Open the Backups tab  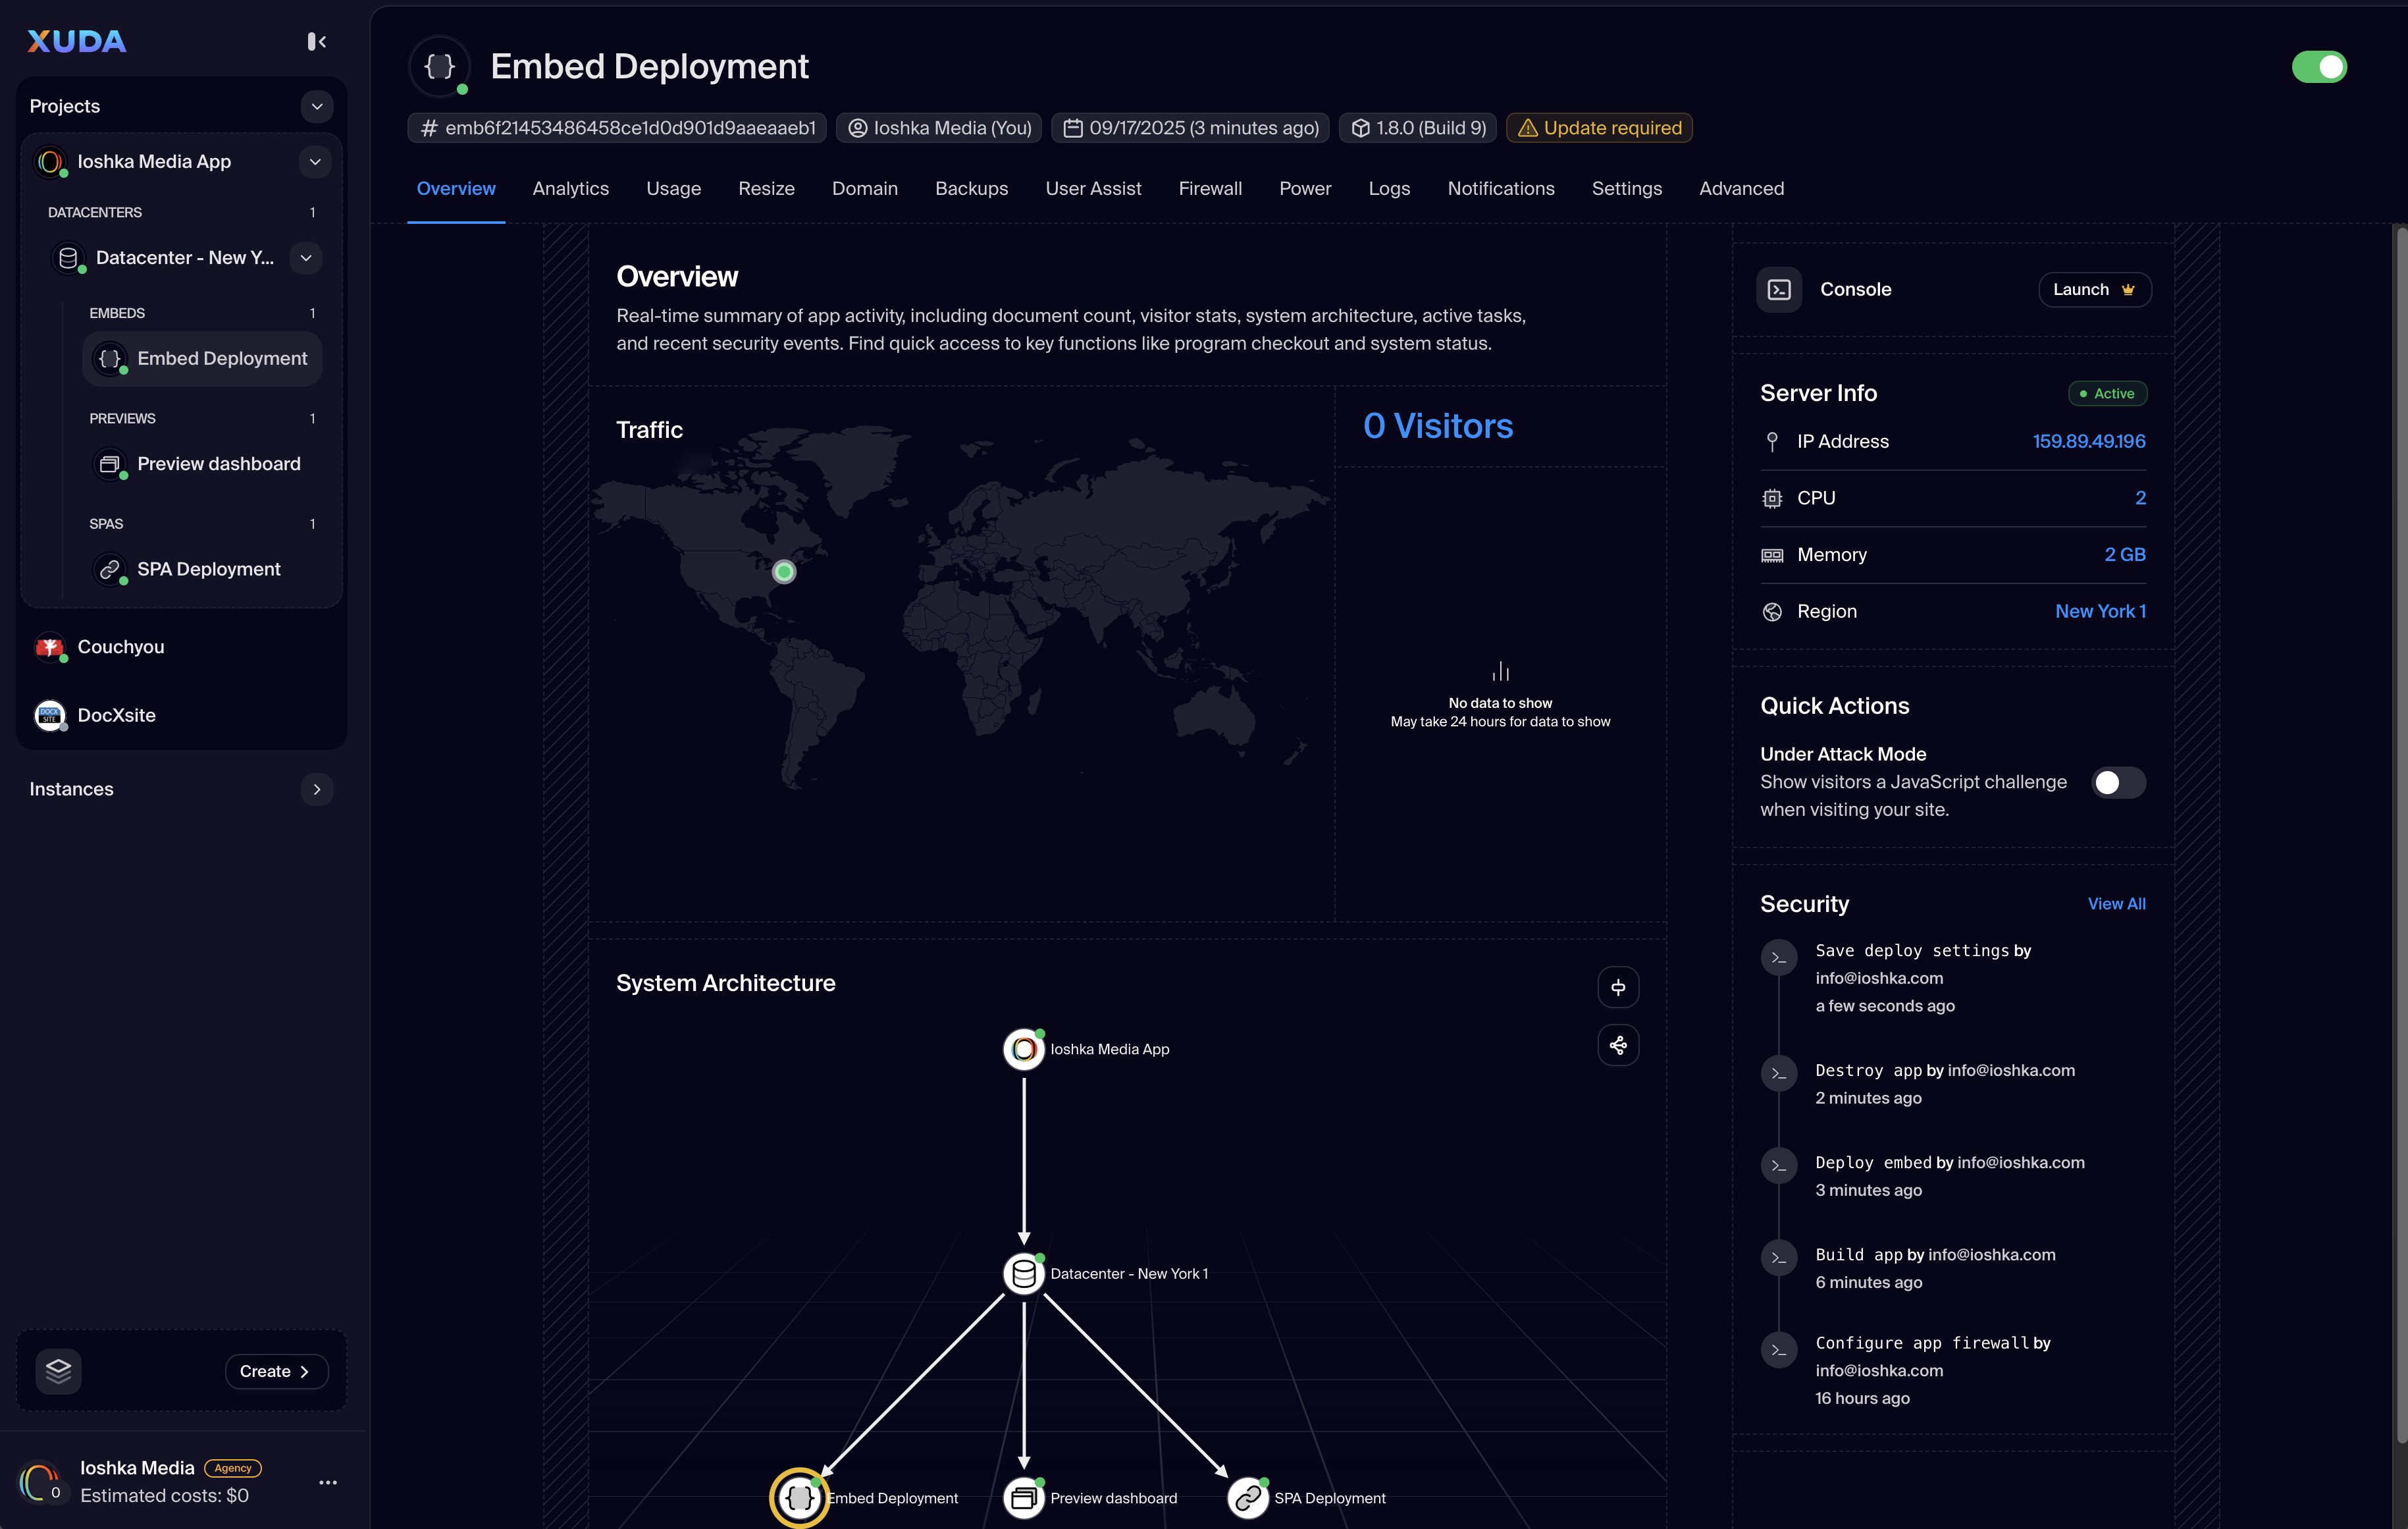[971, 188]
